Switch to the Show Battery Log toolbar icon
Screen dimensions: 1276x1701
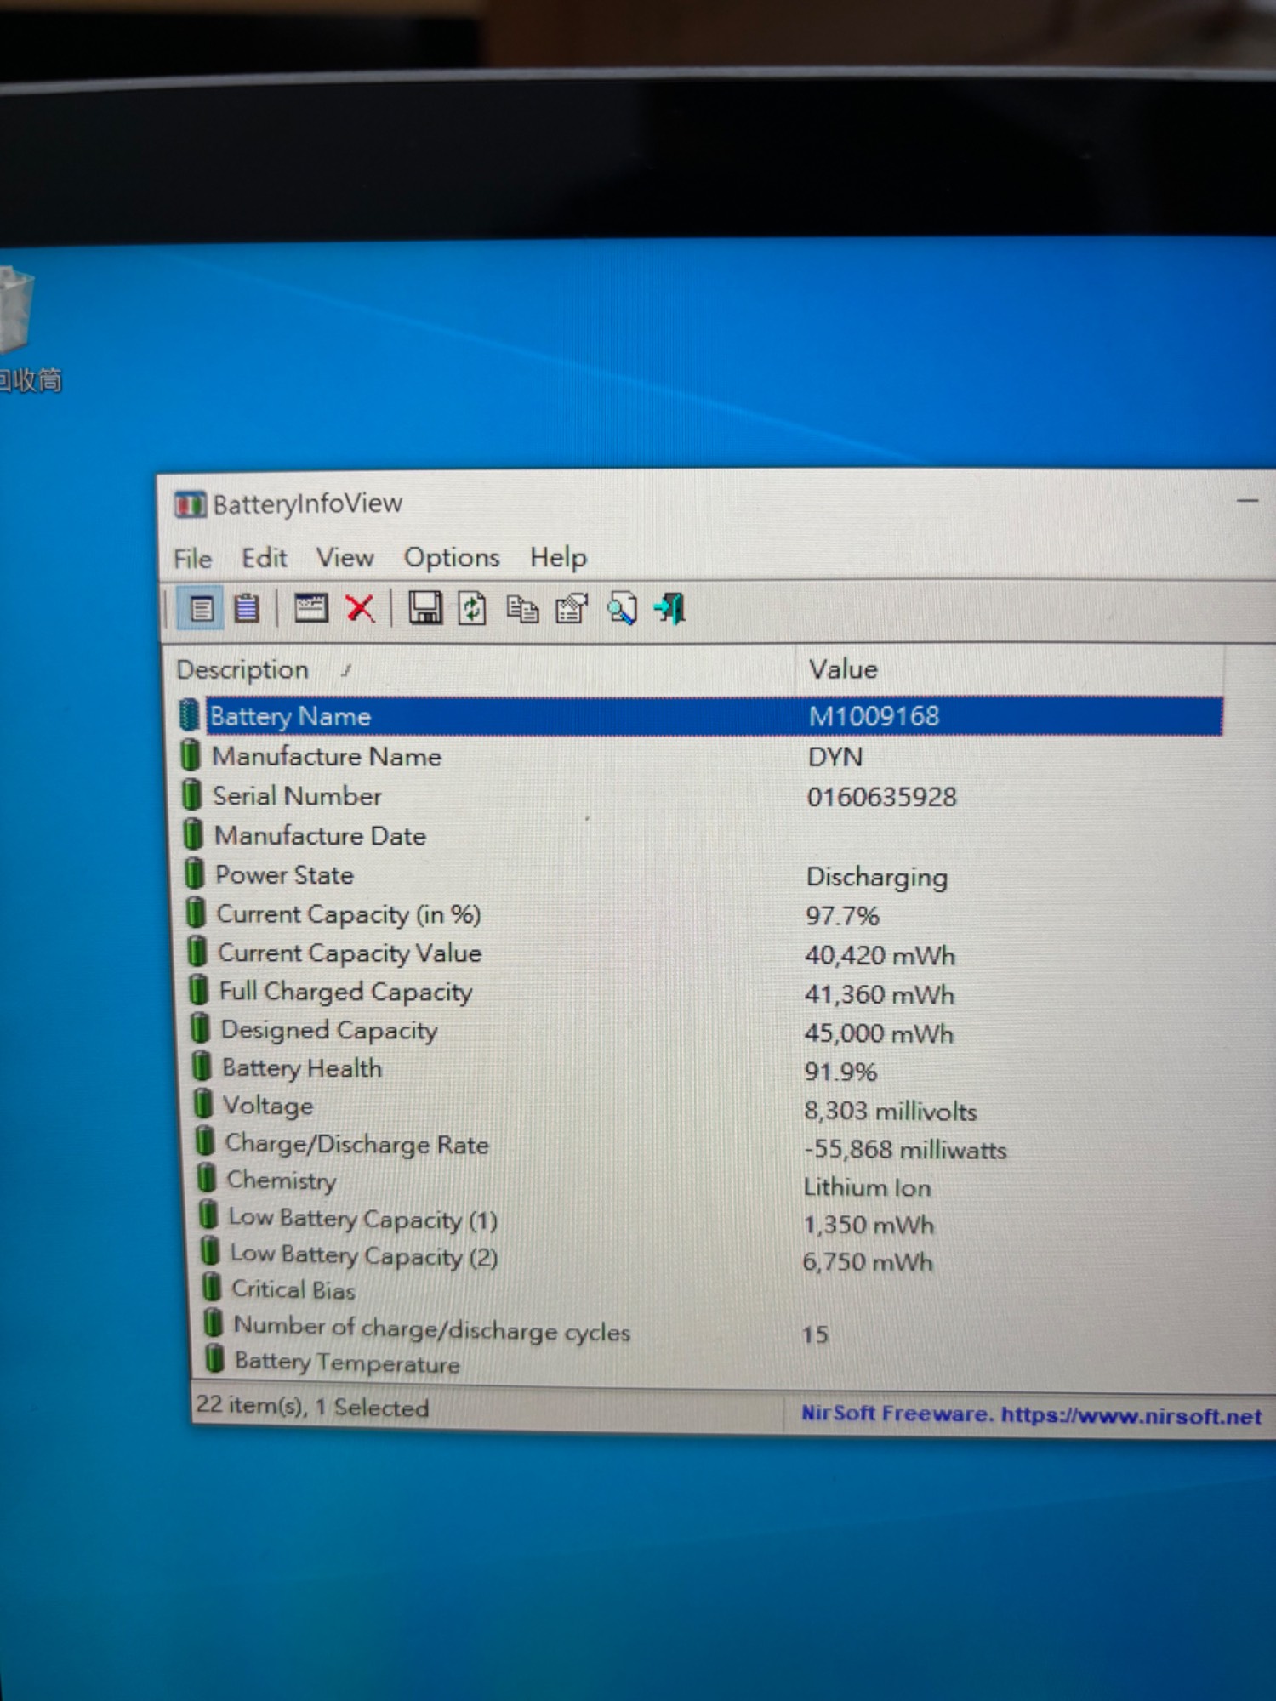248,609
